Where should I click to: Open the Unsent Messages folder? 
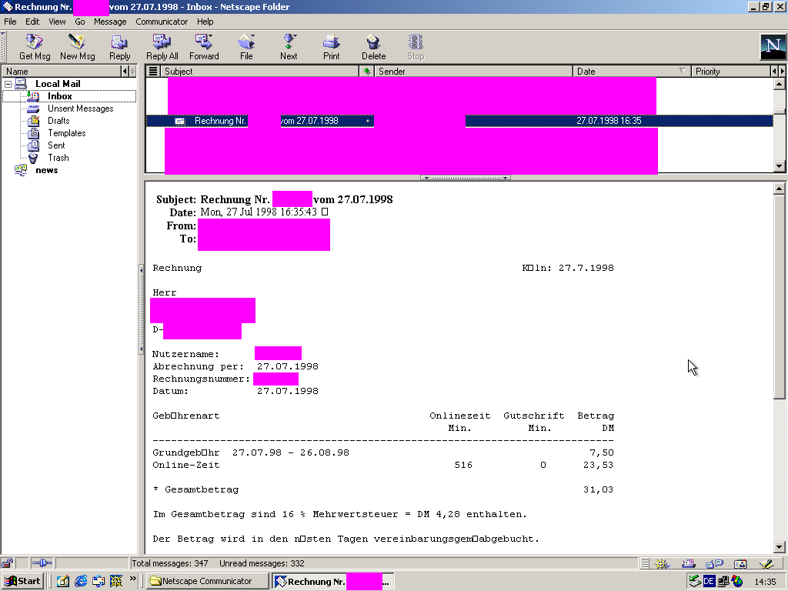[80, 109]
